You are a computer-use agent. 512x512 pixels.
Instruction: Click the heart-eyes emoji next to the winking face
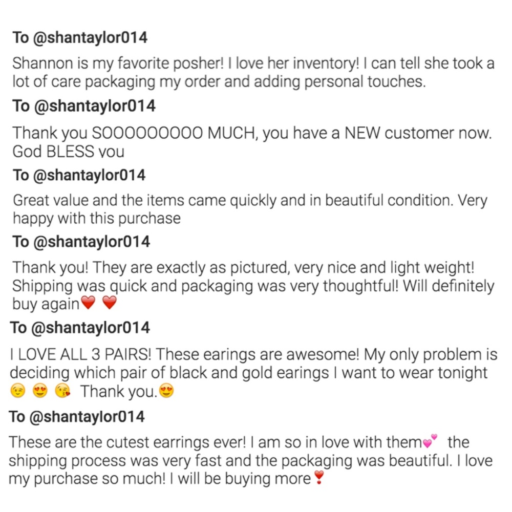point(40,392)
